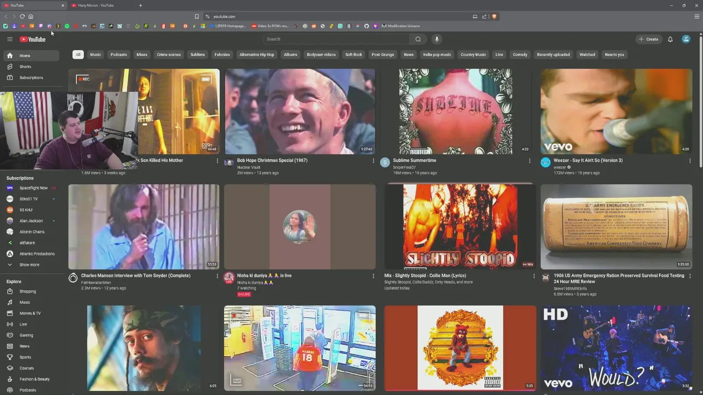Open options menu for Nisha ki duniya live

[373, 276]
